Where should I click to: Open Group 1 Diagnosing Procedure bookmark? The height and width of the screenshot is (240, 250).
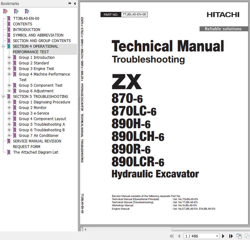click(x=45, y=102)
